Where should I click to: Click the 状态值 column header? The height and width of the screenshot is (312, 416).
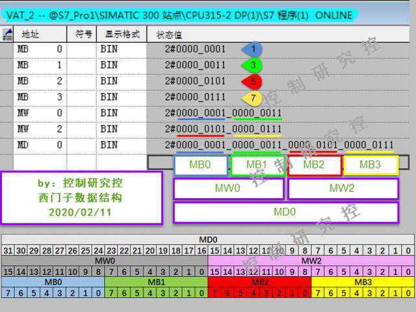(169, 34)
